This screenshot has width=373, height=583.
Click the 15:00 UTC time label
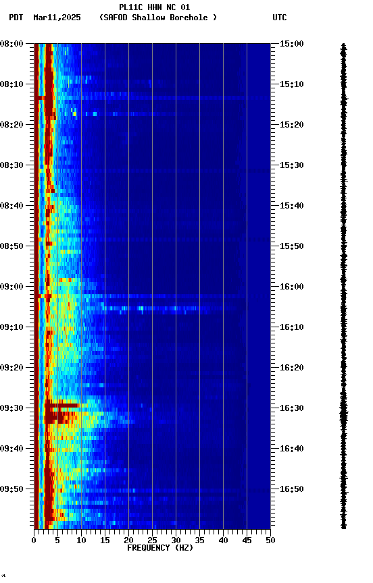(x=292, y=44)
